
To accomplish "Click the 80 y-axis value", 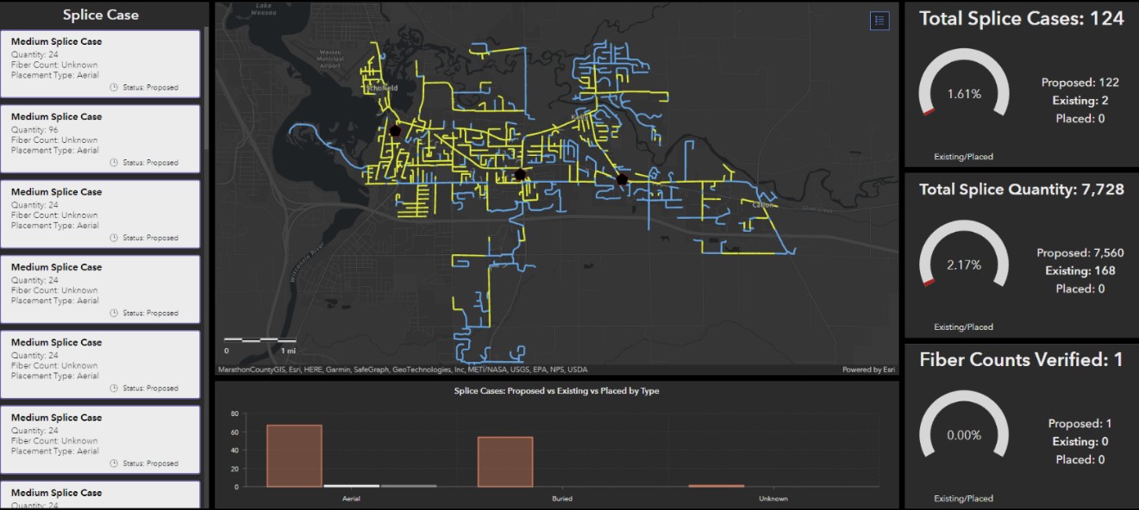I will [234, 414].
